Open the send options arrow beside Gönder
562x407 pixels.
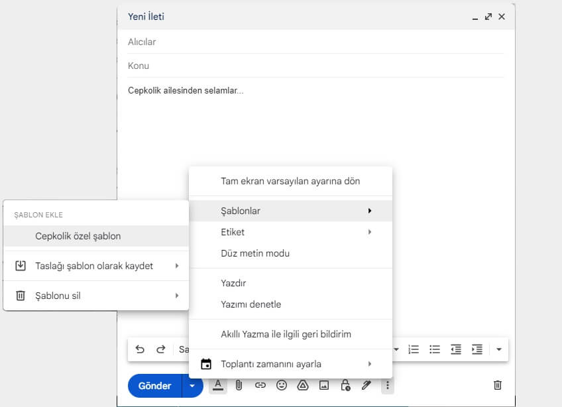pyautogui.click(x=192, y=385)
